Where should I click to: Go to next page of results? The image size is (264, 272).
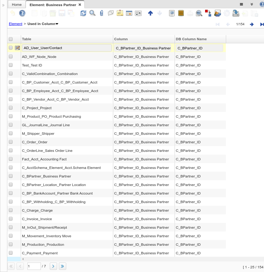(53, 266)
